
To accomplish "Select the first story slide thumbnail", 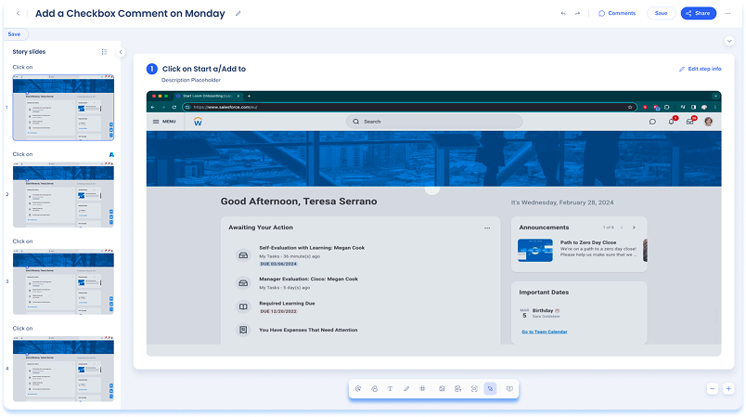I will pos(62,109).
